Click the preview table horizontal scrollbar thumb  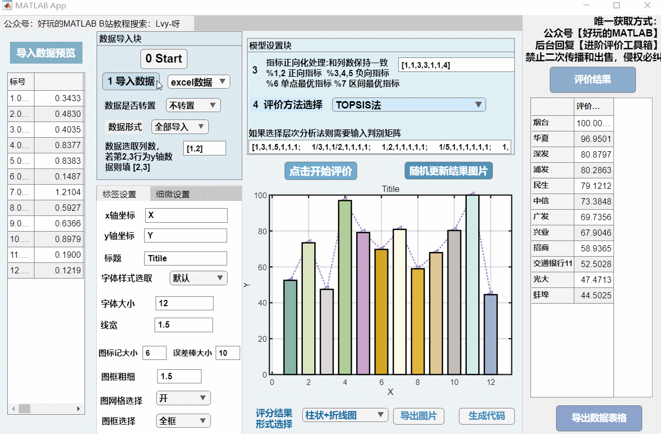tap(25, 409)
